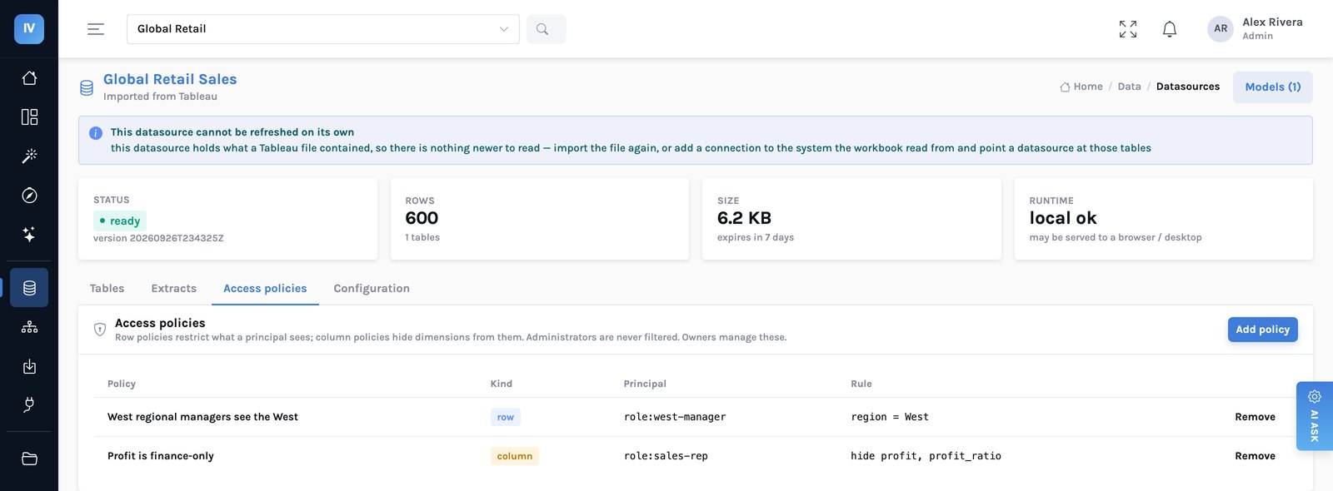Click the column kind badge
1333x491 pixels.
515,456
